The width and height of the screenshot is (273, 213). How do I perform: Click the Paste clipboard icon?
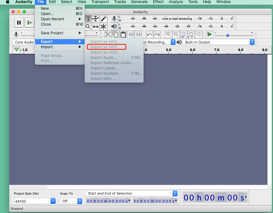[123, 34]
